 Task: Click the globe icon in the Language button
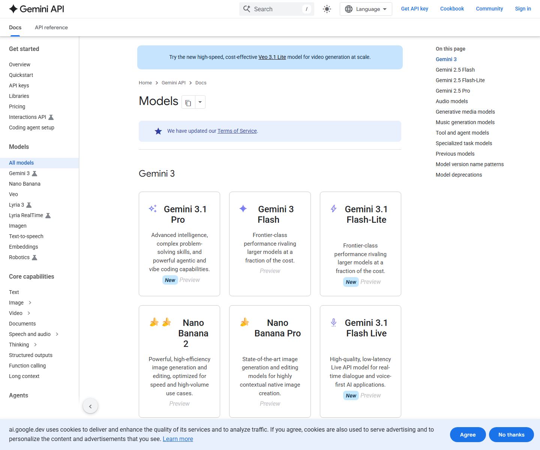pyautogui.click(x=349, y=9)
